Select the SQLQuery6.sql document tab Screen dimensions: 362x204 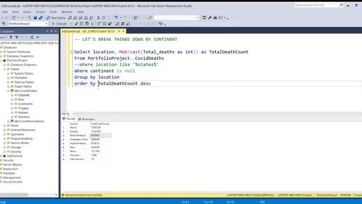[88, 31]
